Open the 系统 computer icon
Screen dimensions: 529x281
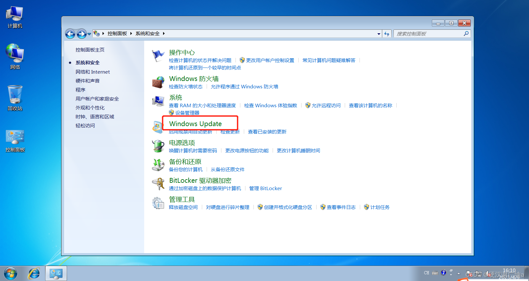158,101
